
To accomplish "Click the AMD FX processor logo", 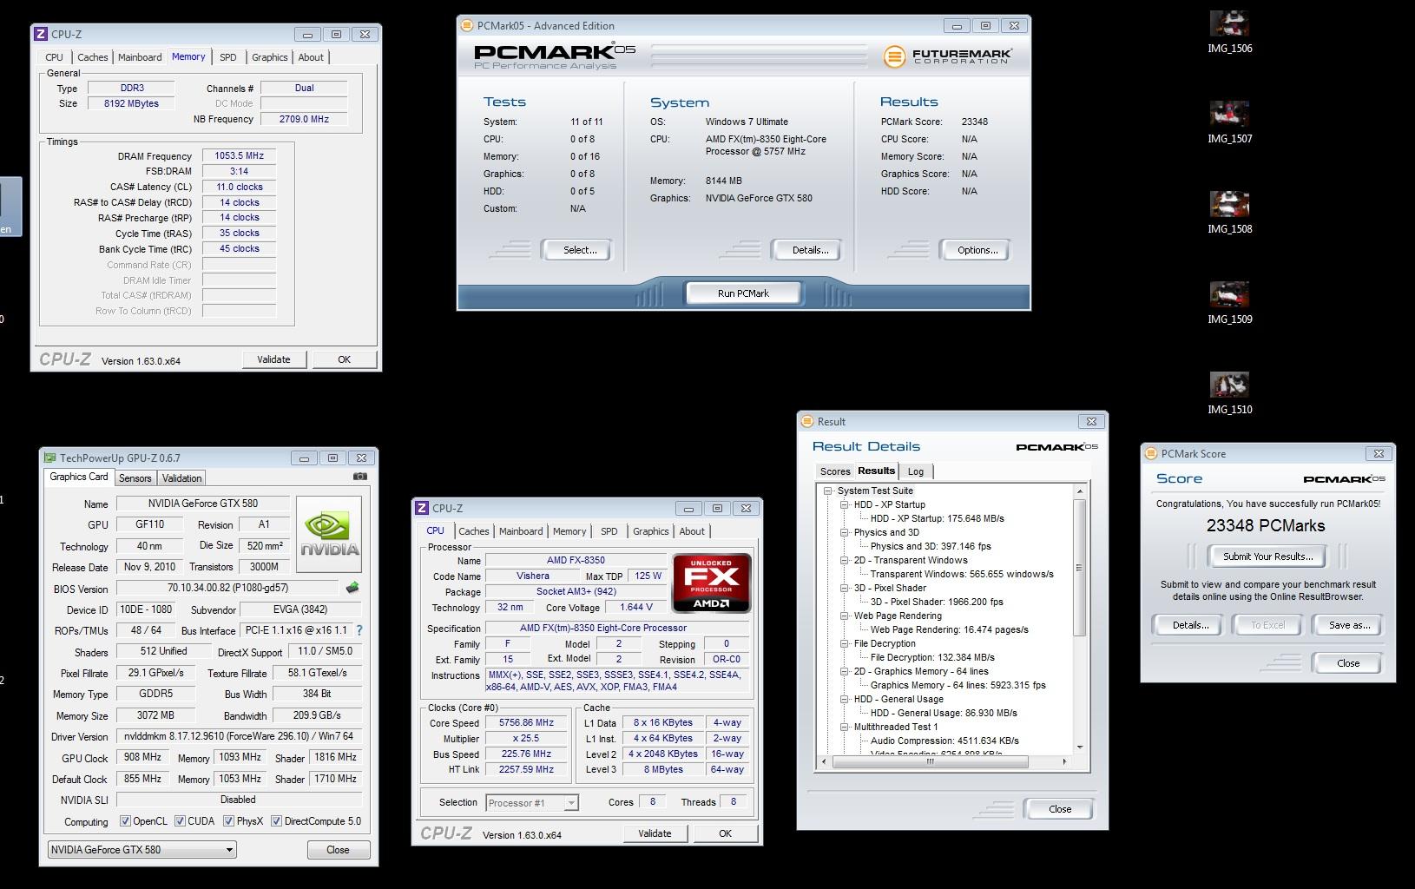I will pos(712,583).
